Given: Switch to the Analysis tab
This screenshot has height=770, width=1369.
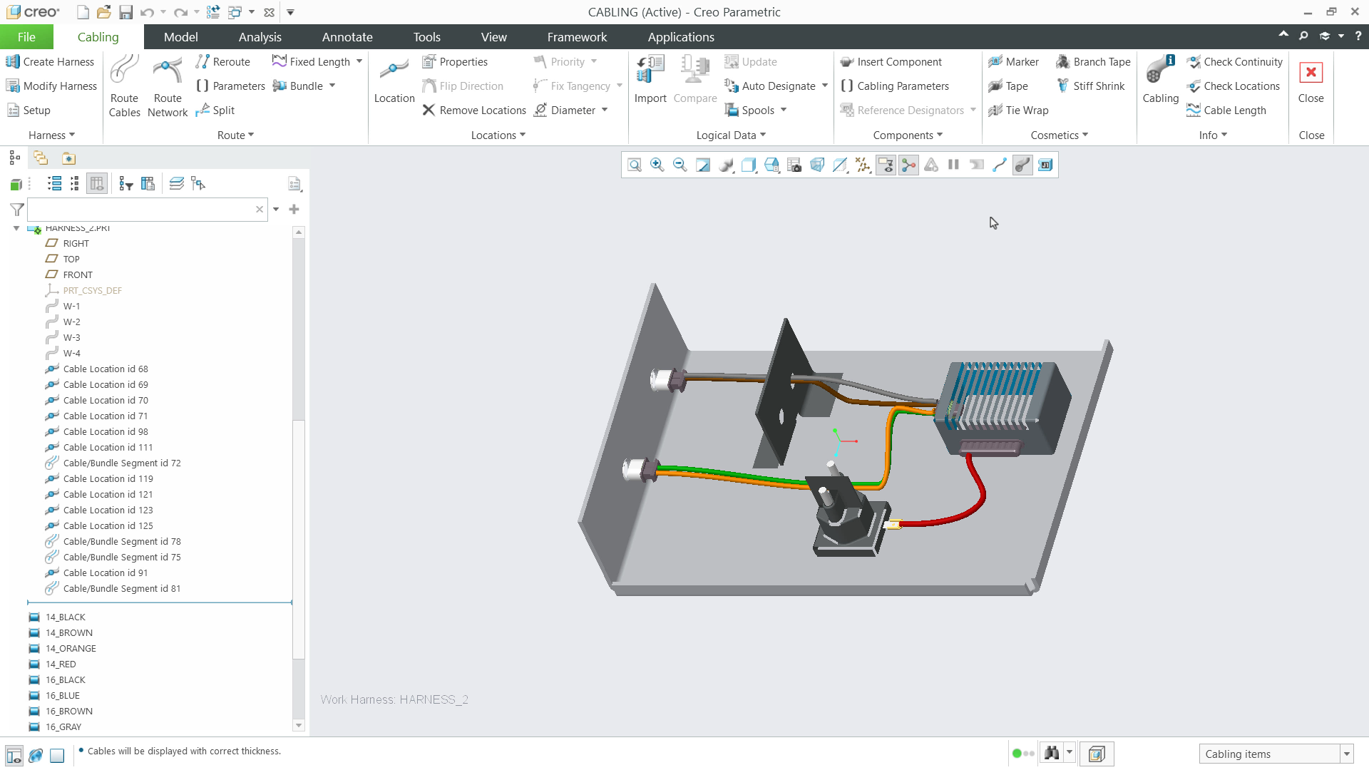Looking at the screenshot, I should click(x=260, y=37).
